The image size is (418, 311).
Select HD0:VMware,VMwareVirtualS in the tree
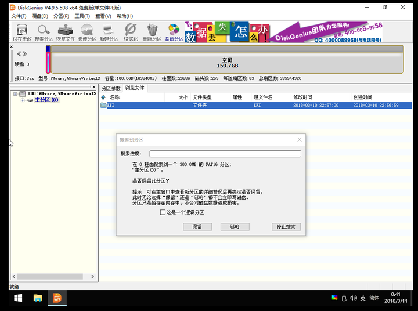[62, 93]
